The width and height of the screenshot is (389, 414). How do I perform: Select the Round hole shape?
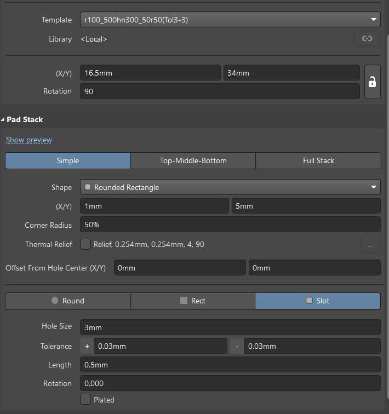[68, 301]
